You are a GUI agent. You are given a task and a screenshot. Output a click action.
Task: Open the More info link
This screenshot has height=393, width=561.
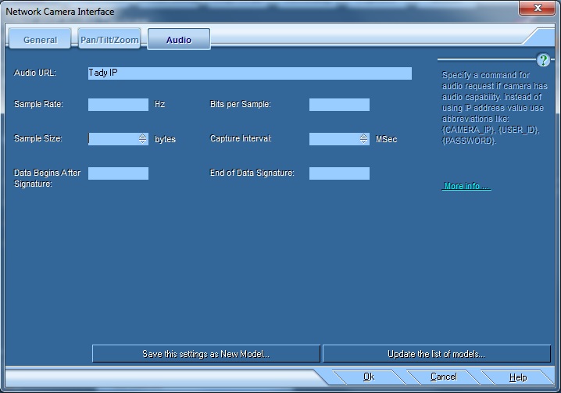click(466, 186)
